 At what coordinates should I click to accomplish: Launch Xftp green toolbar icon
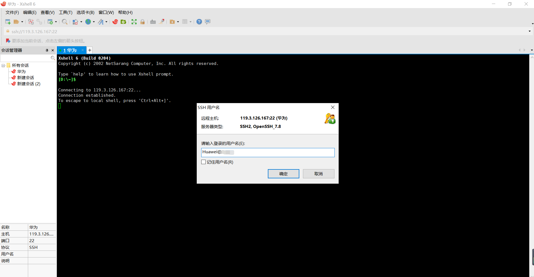[x=123, y=22]
